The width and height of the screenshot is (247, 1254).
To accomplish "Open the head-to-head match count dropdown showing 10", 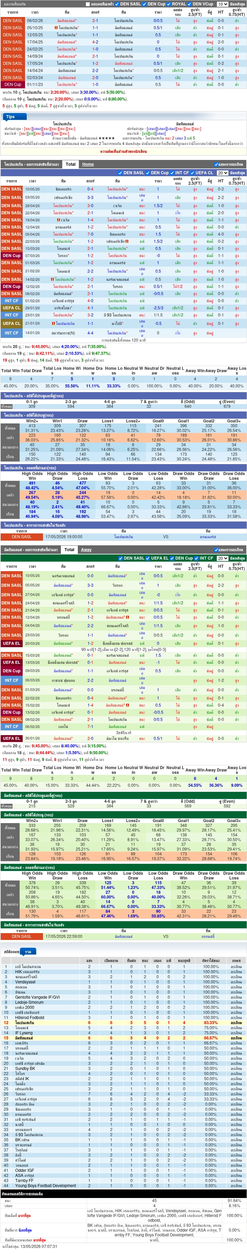I will pyautogui.click(x=222, y=4).
